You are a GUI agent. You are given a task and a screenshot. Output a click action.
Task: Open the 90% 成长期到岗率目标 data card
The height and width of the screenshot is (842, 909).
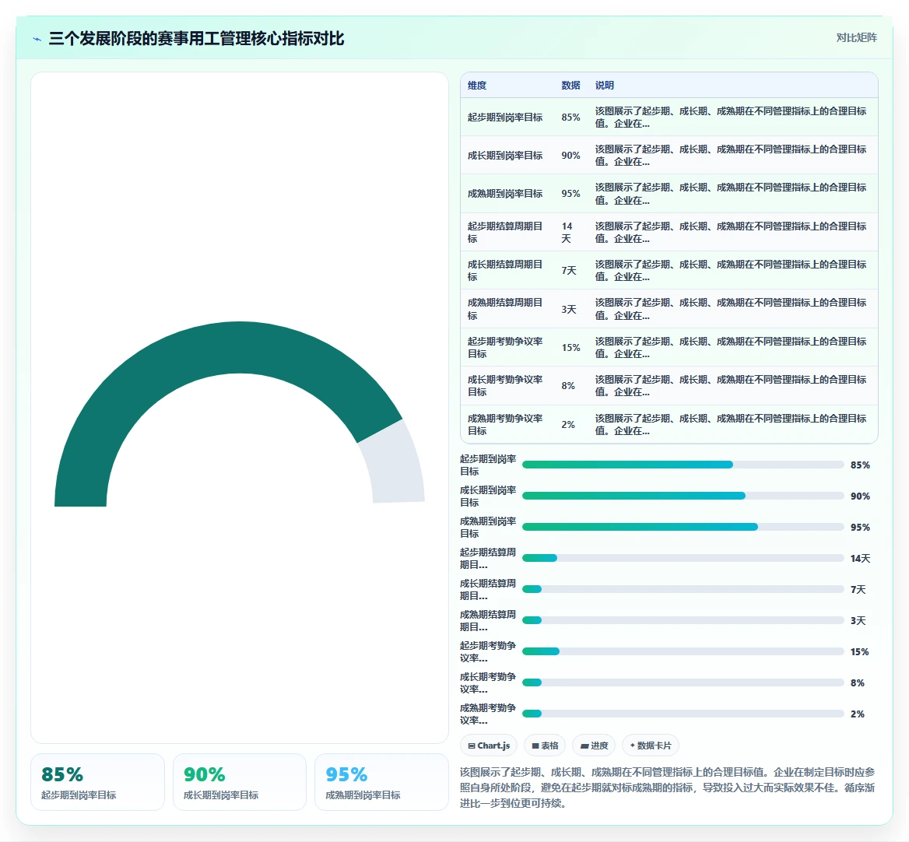(x=240, y=782)
